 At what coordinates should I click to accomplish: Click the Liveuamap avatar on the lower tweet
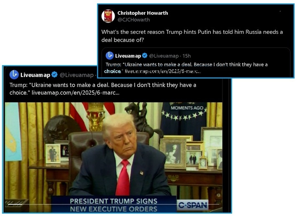pos(14,75)
